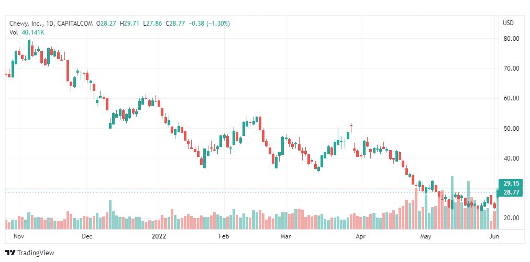
Task: Click the 1D interval label in header
Action: click(50, 24)
